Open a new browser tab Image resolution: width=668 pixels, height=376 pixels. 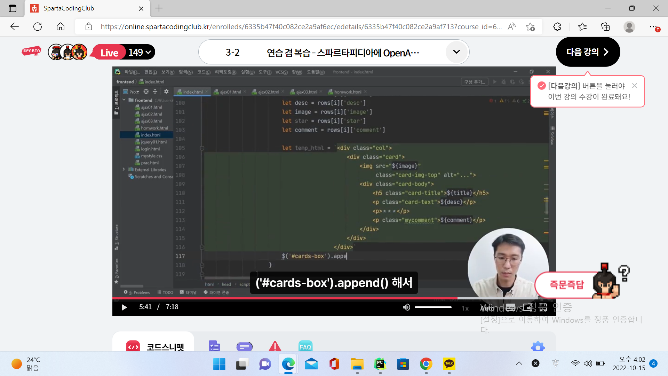coord(159,8)
